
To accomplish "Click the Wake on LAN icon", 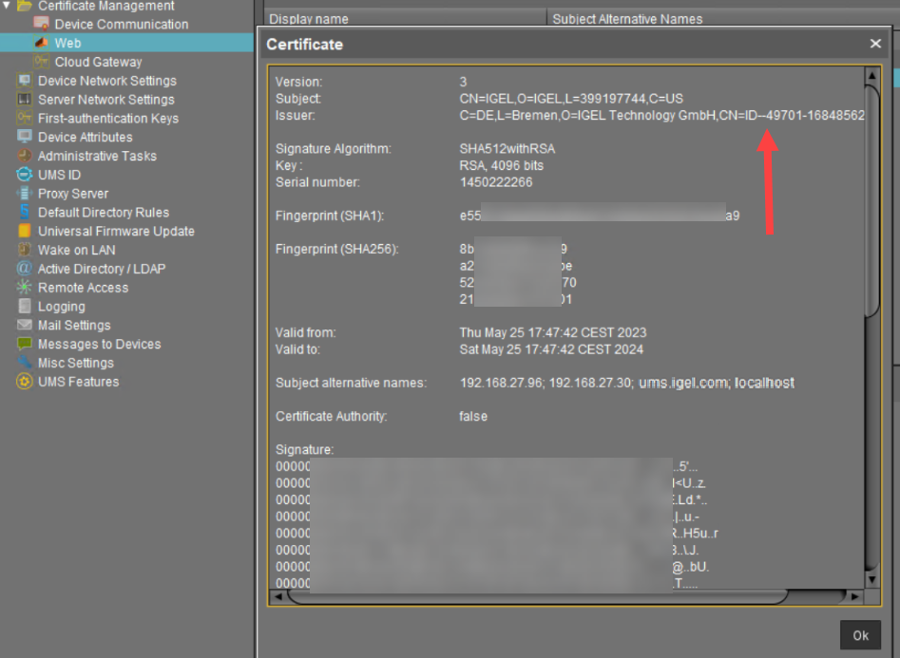I will pos(24,251).
